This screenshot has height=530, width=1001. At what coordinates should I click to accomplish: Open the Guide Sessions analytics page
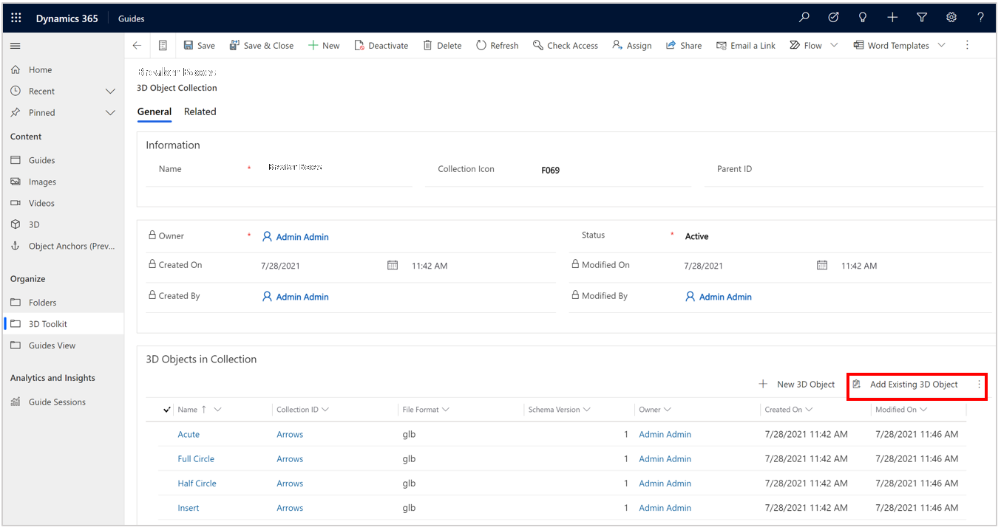pyautogui.click(x=46, y=401)
